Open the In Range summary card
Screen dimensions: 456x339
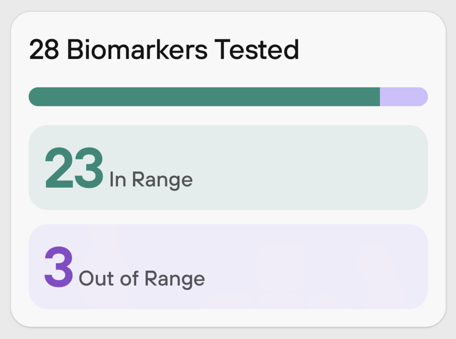[x=228, y=167]
